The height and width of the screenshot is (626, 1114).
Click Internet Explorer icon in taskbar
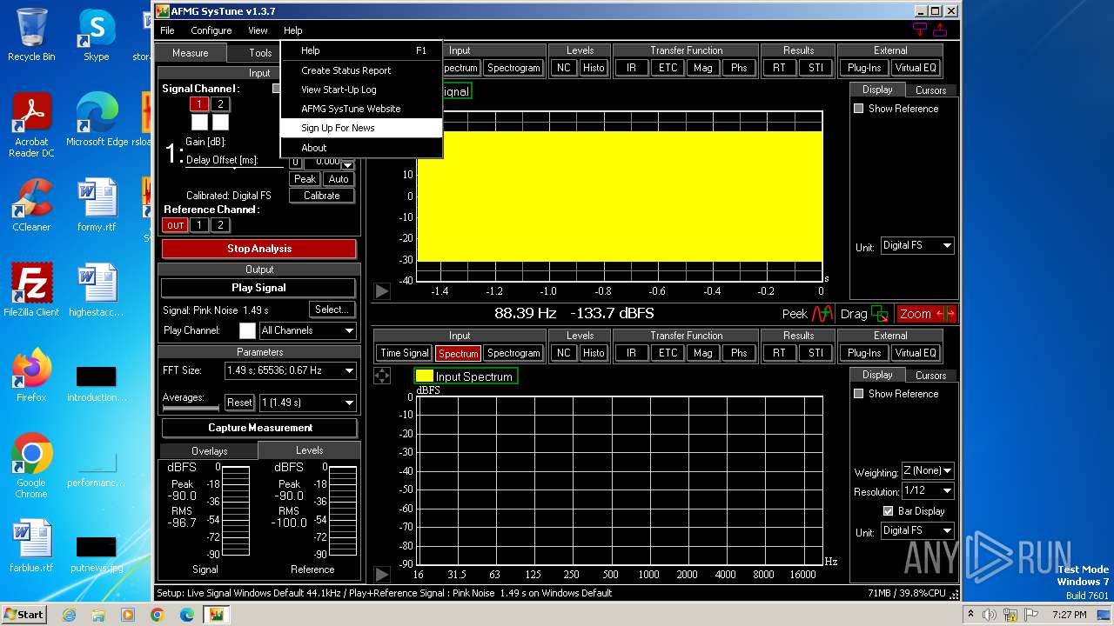70,615
